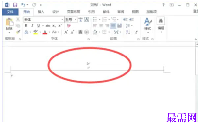This screenshot has height=128, width=203.
Task: Switch to the 加载项 add-ins tab
Action: (x=151, y=12)
